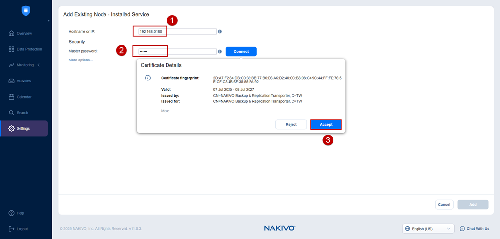Click the question mark icon beside Help
This screenshot has width=500, height=239.
coord(12,213)
